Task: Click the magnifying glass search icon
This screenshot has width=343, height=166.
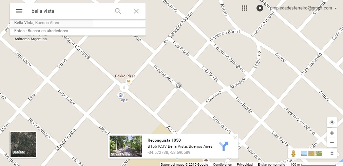Action: tap(118, 11)
